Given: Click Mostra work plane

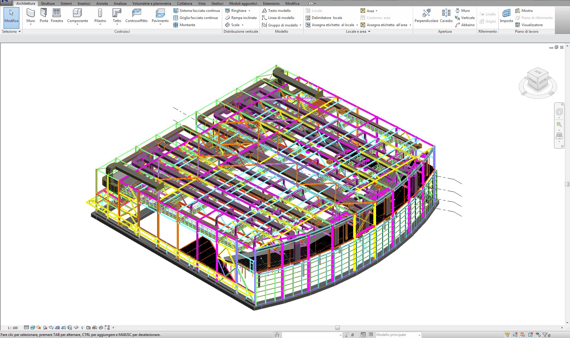Looking at the screenshot, I should [524, 11].
